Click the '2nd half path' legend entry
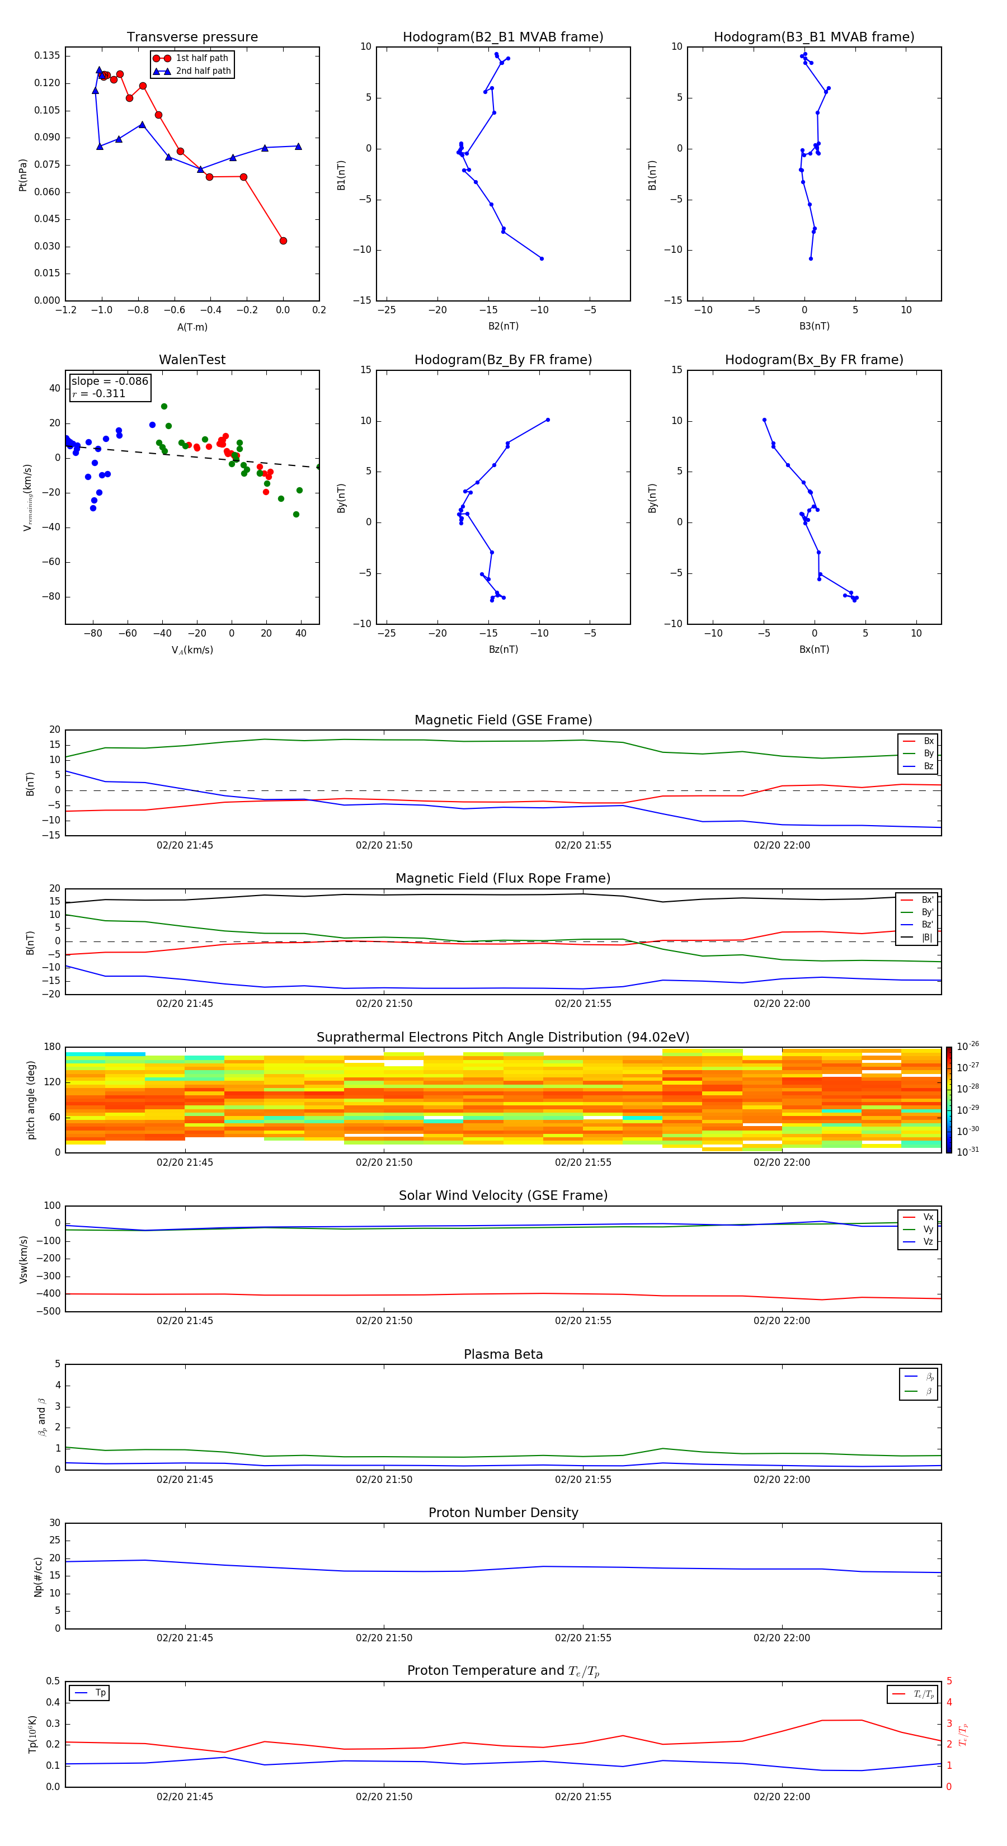The height and width of the screenshot is (1846, 1007). coord(192,71)
